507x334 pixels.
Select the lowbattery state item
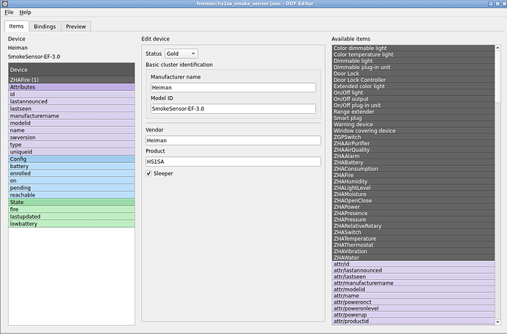71,224
